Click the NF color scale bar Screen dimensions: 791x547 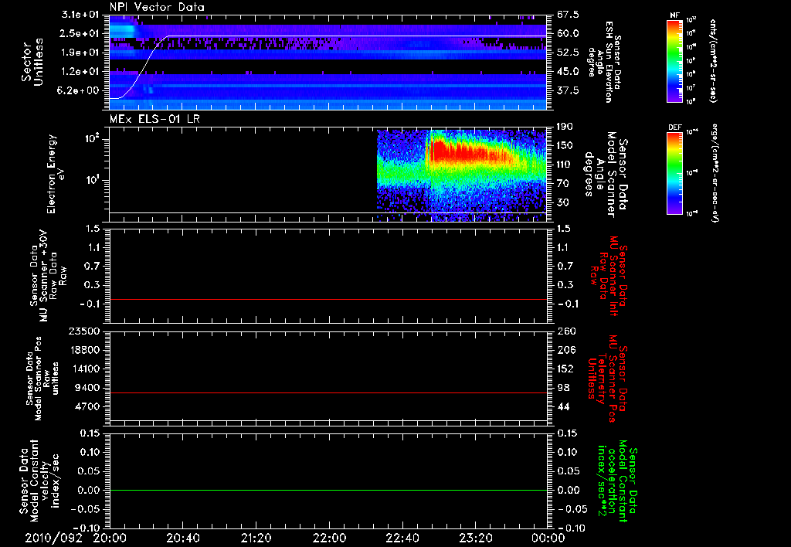(x=673, y=60)
